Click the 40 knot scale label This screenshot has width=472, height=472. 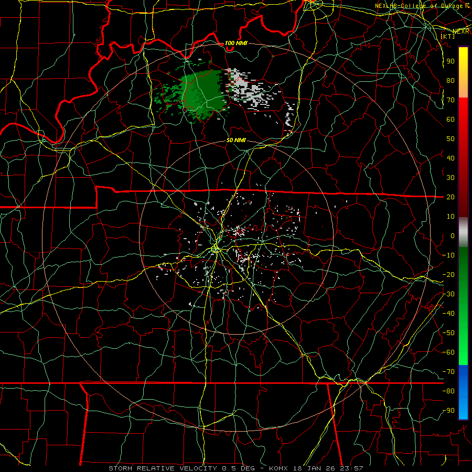pos(450,158)
